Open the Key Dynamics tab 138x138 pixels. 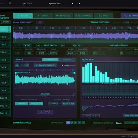click(83, 16)
